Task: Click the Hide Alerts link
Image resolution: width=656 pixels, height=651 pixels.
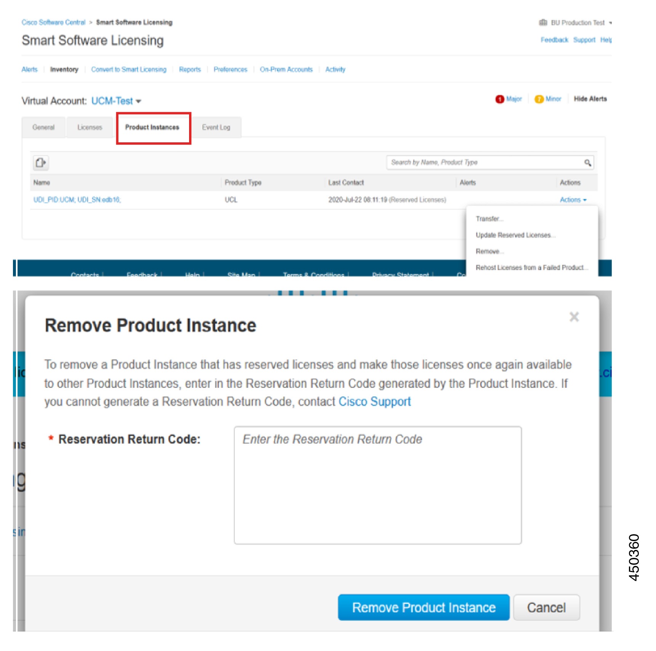Action: click(590, 99)
